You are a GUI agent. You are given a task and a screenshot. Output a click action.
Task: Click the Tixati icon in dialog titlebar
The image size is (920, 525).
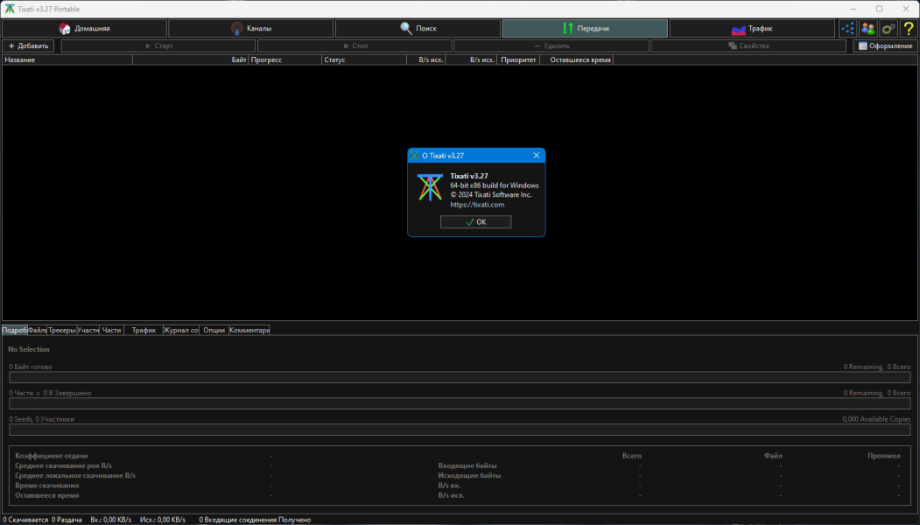414,156
